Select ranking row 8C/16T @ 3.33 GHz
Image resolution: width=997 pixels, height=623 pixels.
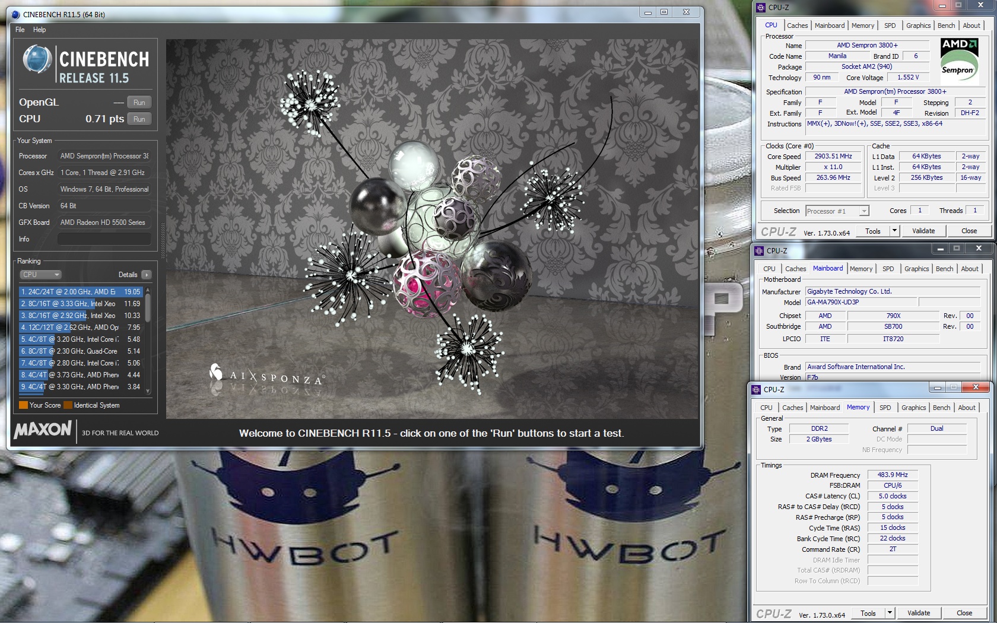(x=81, y=304)
